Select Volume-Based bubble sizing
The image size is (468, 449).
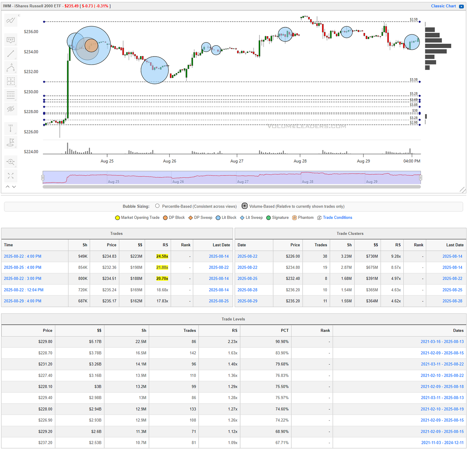point(245,206)
